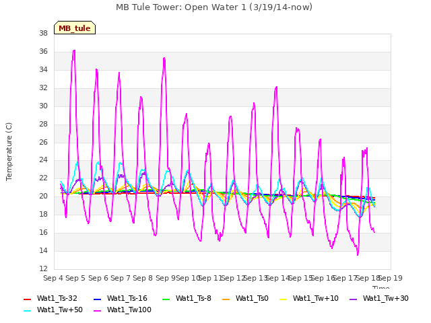Click the Sep 8 x-axis label
431x323 pixels.
[143, 278]
